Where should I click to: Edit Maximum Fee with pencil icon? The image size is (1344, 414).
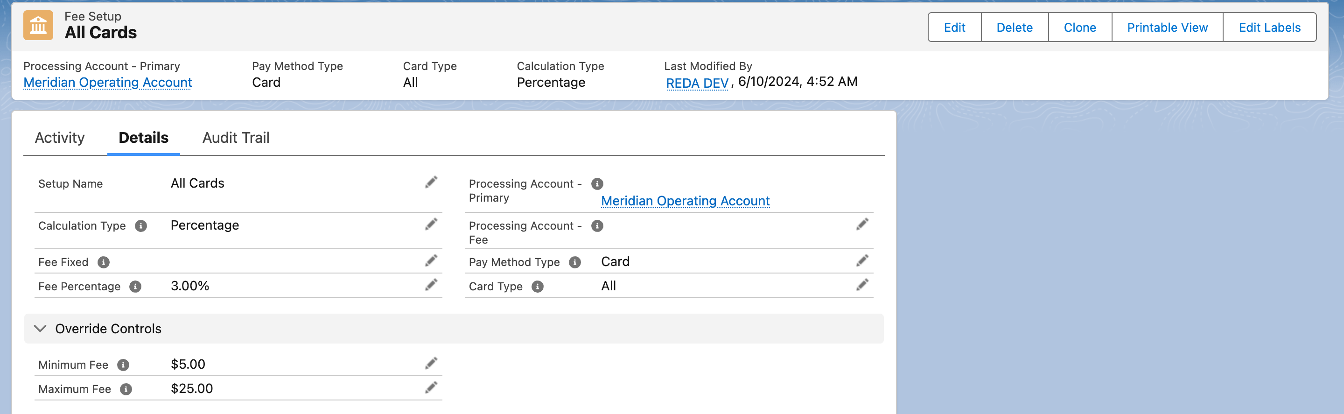click(x=431, y=388)
